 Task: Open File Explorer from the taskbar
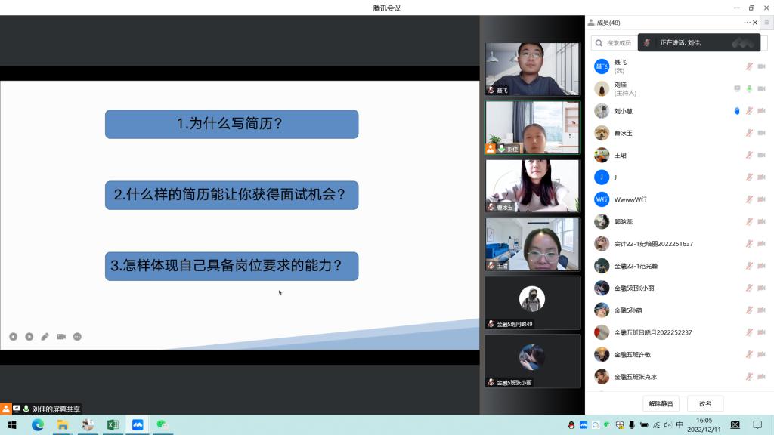point(63,424)
